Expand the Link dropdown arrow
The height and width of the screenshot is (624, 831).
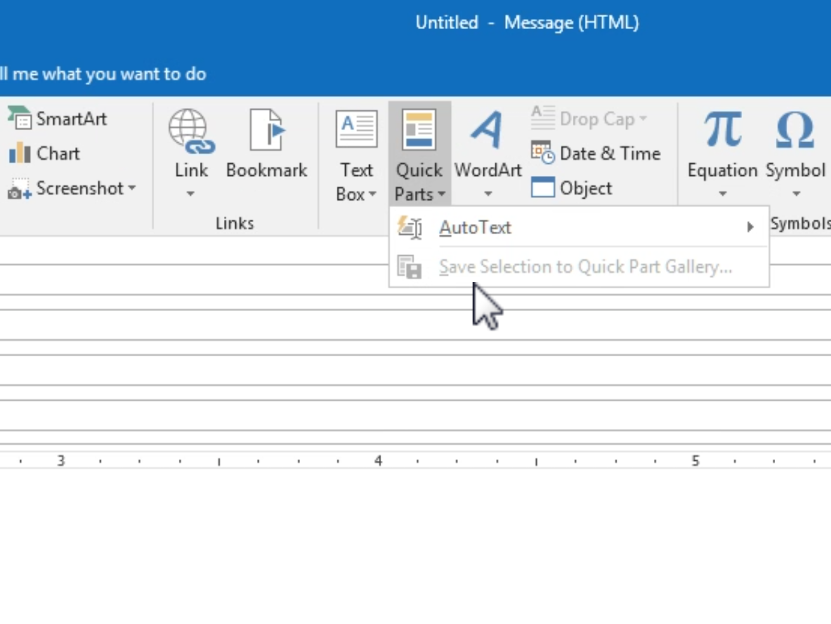[x=191, y=194]
